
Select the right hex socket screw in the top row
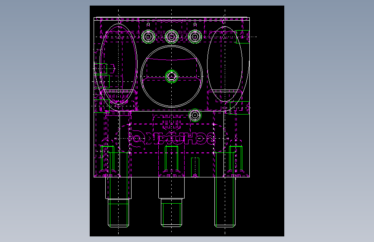click(195, 37)
